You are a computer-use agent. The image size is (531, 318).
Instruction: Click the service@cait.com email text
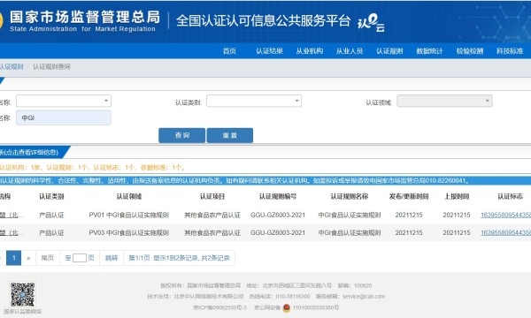pyautogui.click(x=364, y=297)
